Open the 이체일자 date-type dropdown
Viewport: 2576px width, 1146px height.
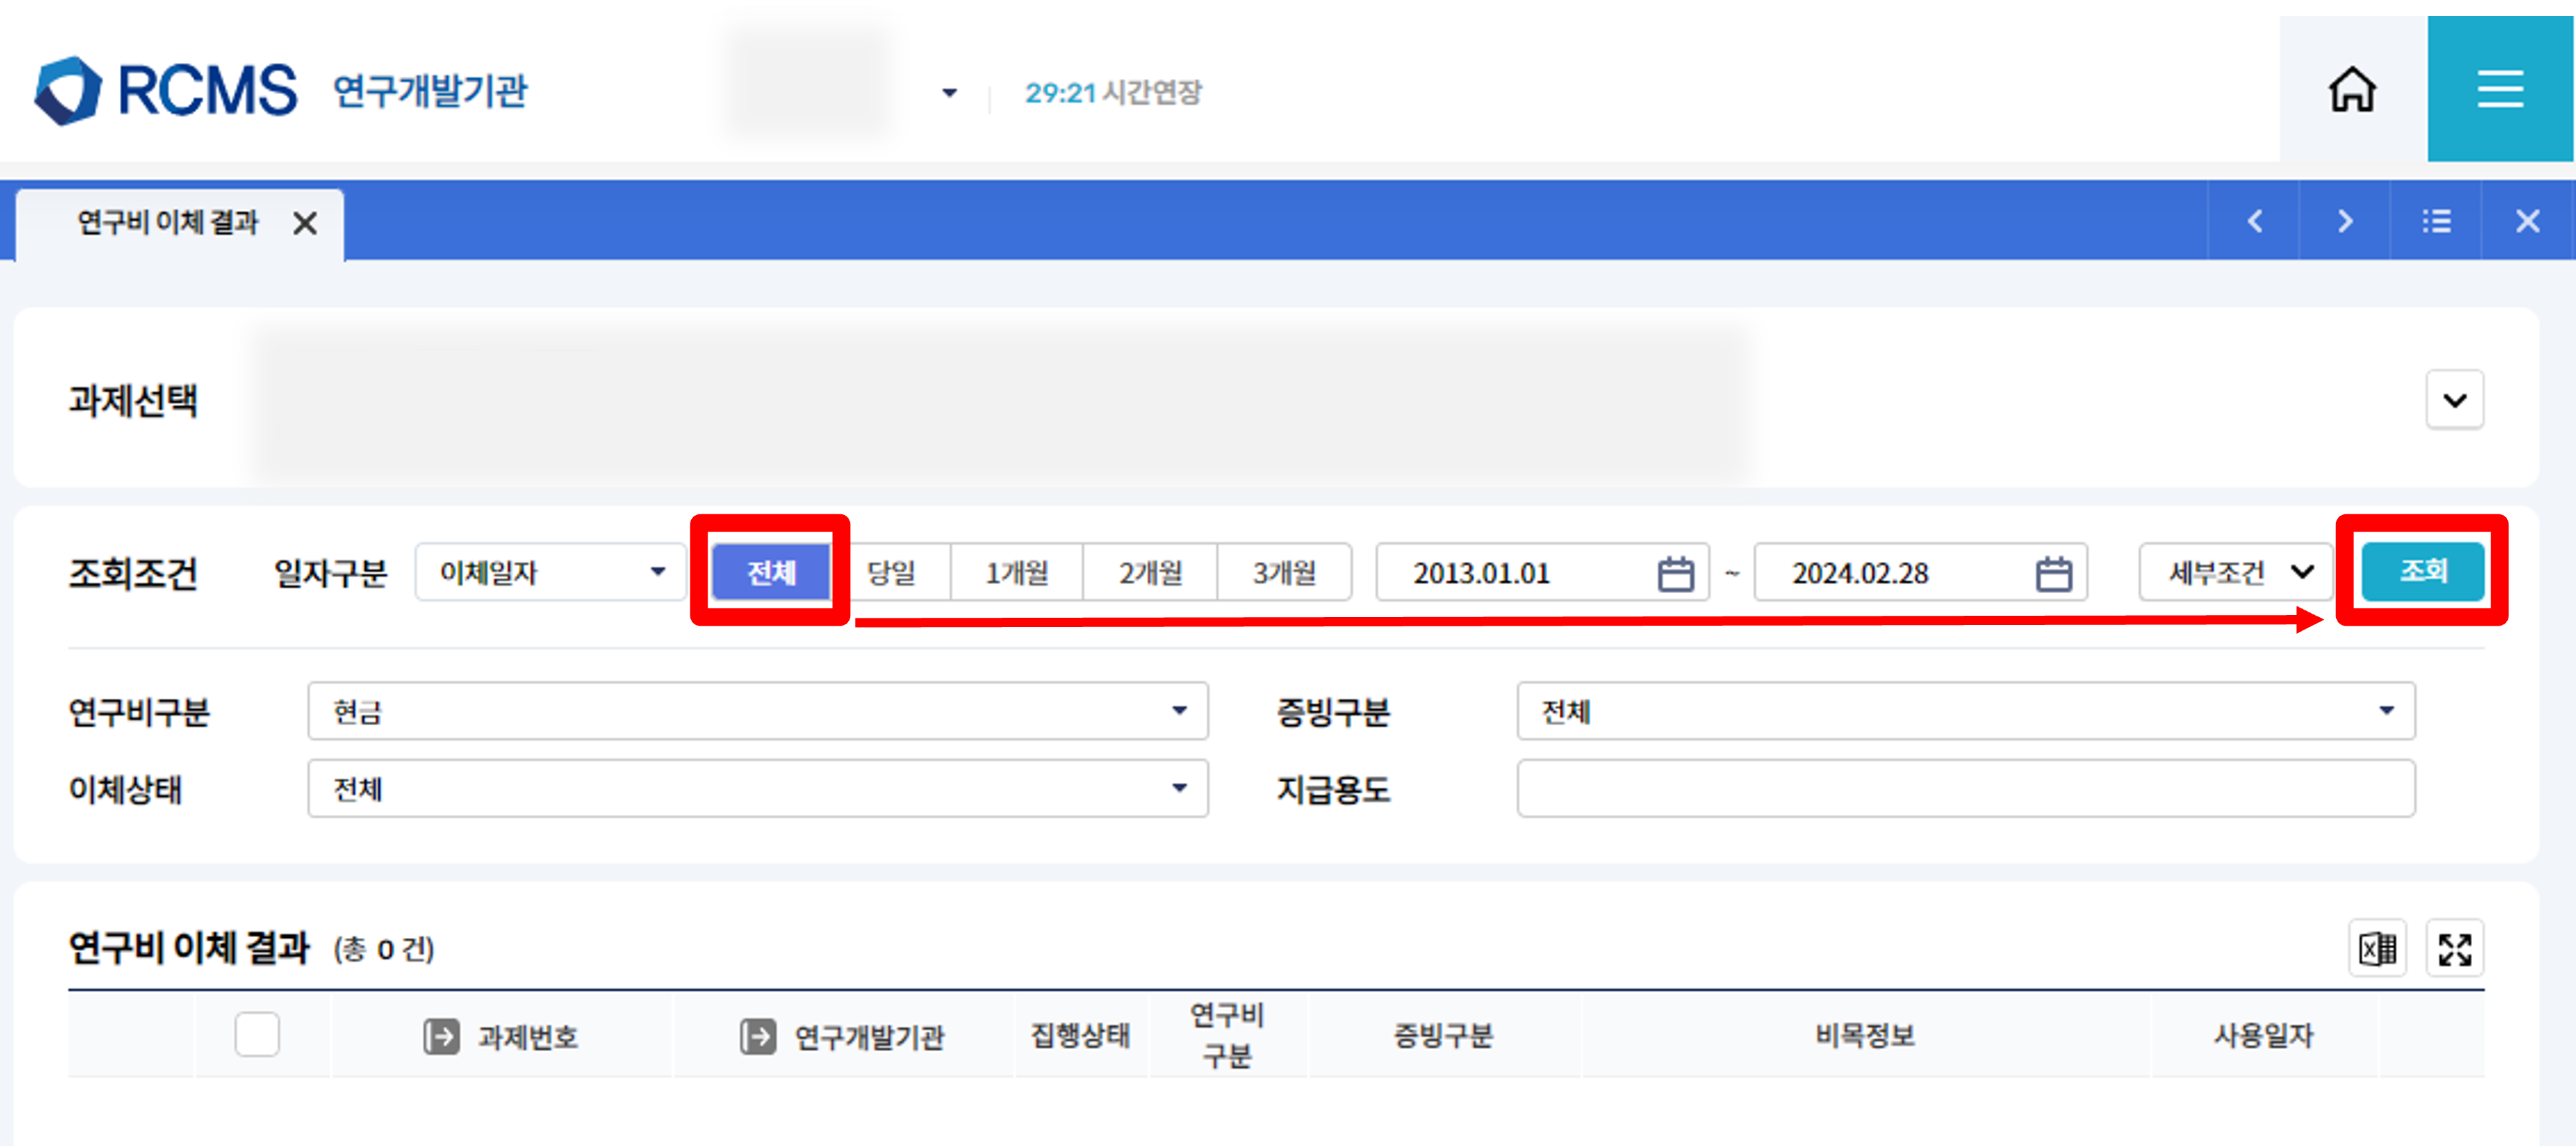click(x=551, y=572)
